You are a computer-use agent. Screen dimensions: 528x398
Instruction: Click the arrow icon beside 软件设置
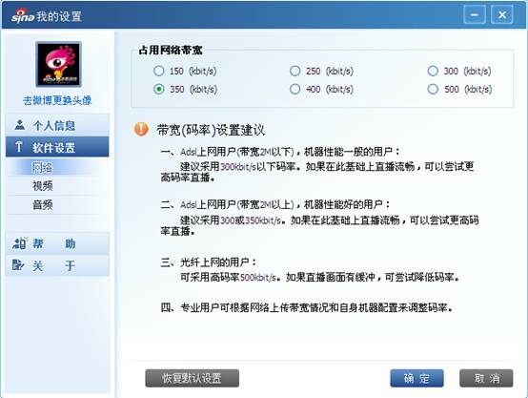(19, 147)
